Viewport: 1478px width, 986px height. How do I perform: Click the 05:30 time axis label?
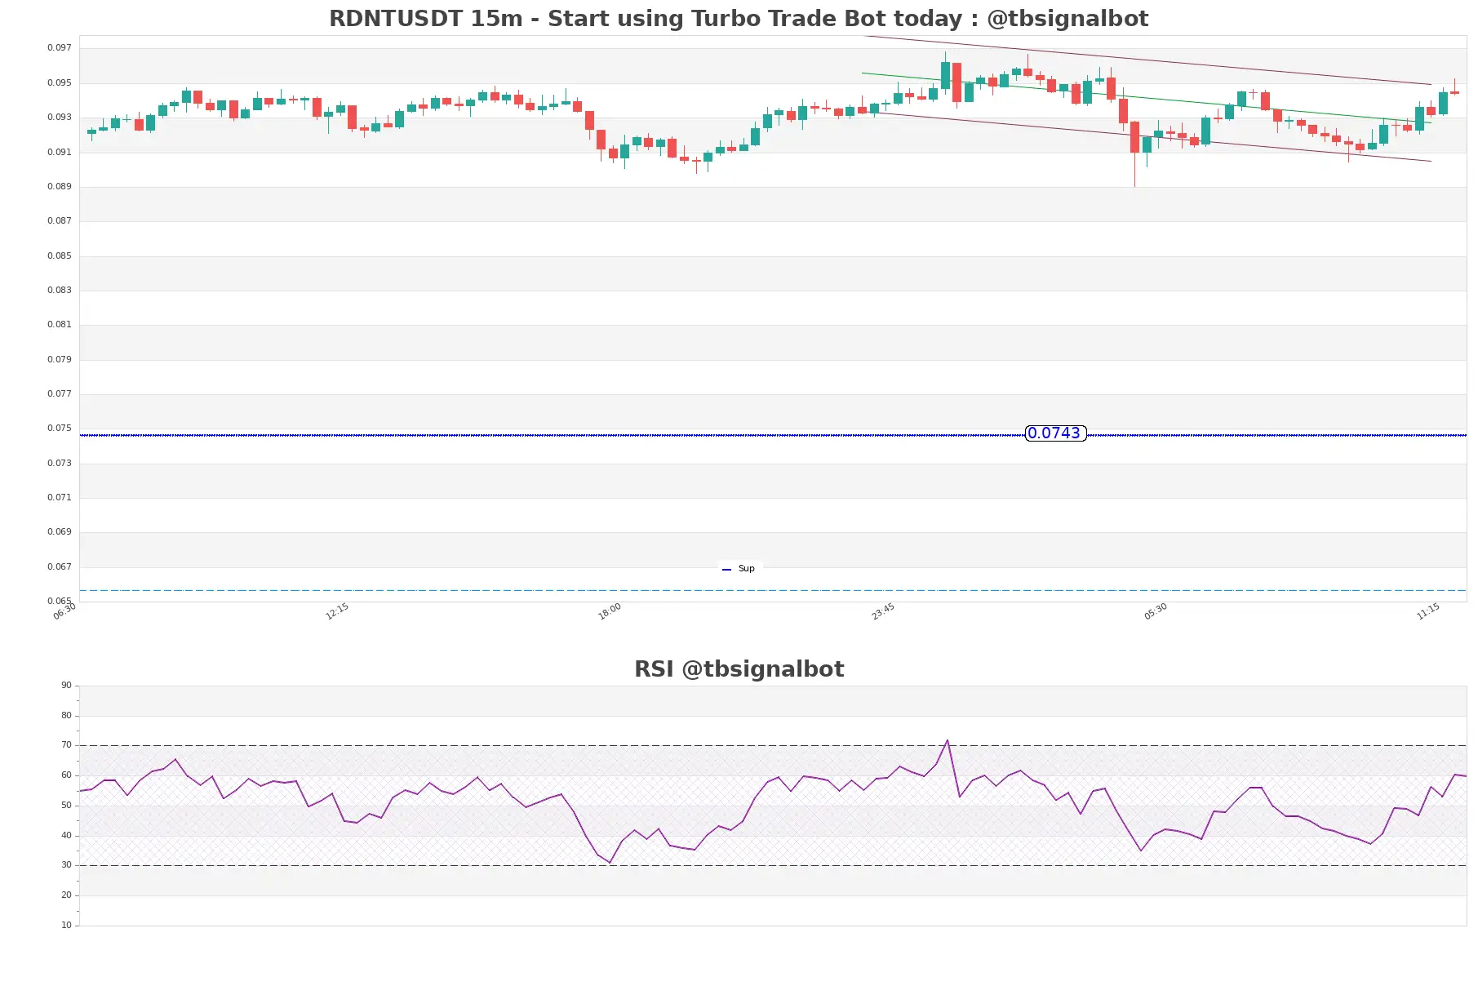[x=1156, y=611]
